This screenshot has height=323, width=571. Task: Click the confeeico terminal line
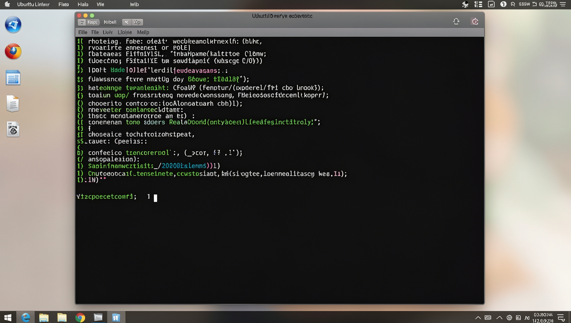pos(160,153)
